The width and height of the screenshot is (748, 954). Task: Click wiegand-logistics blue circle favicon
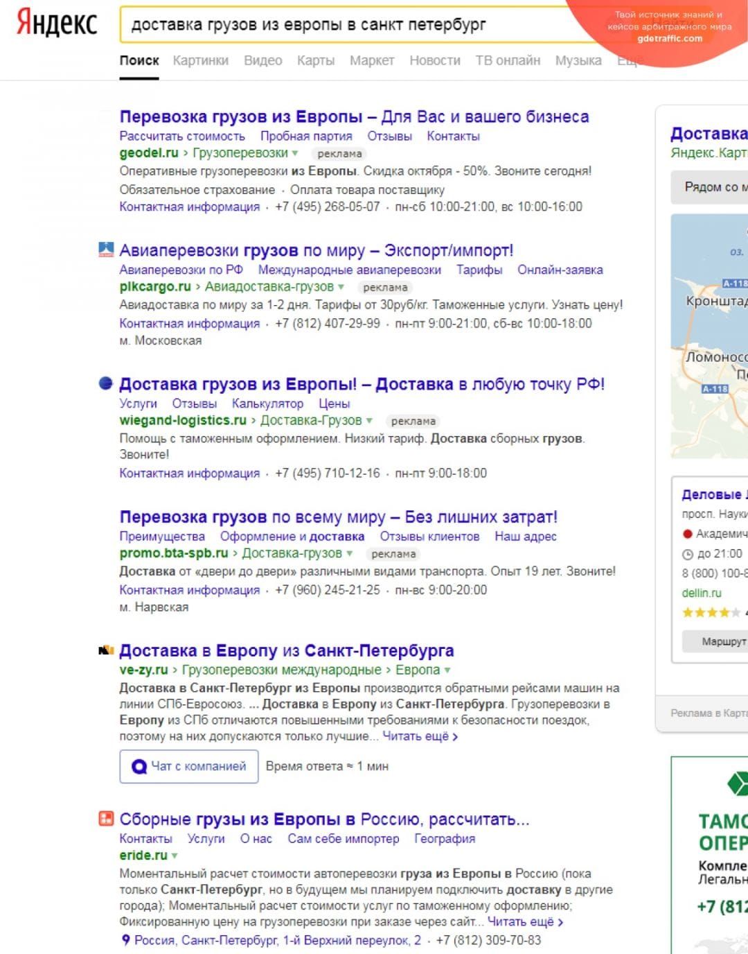click(x=106, y=383)
